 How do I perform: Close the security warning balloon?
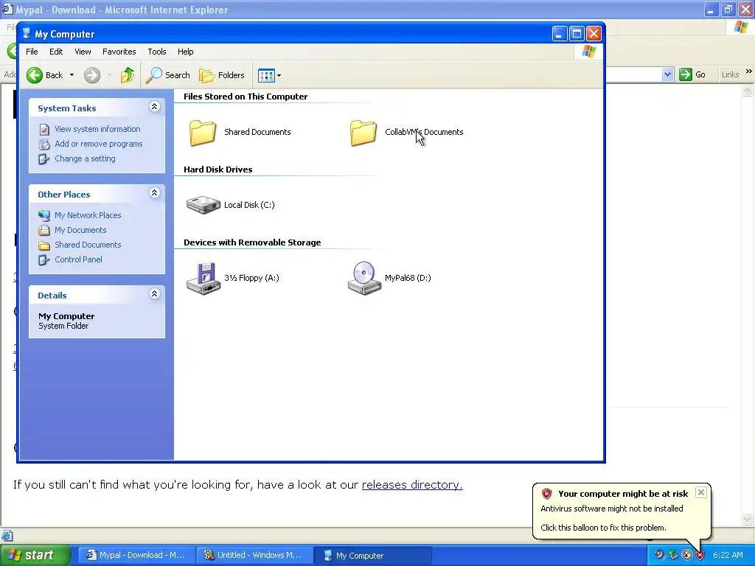[x=701, y=492]
